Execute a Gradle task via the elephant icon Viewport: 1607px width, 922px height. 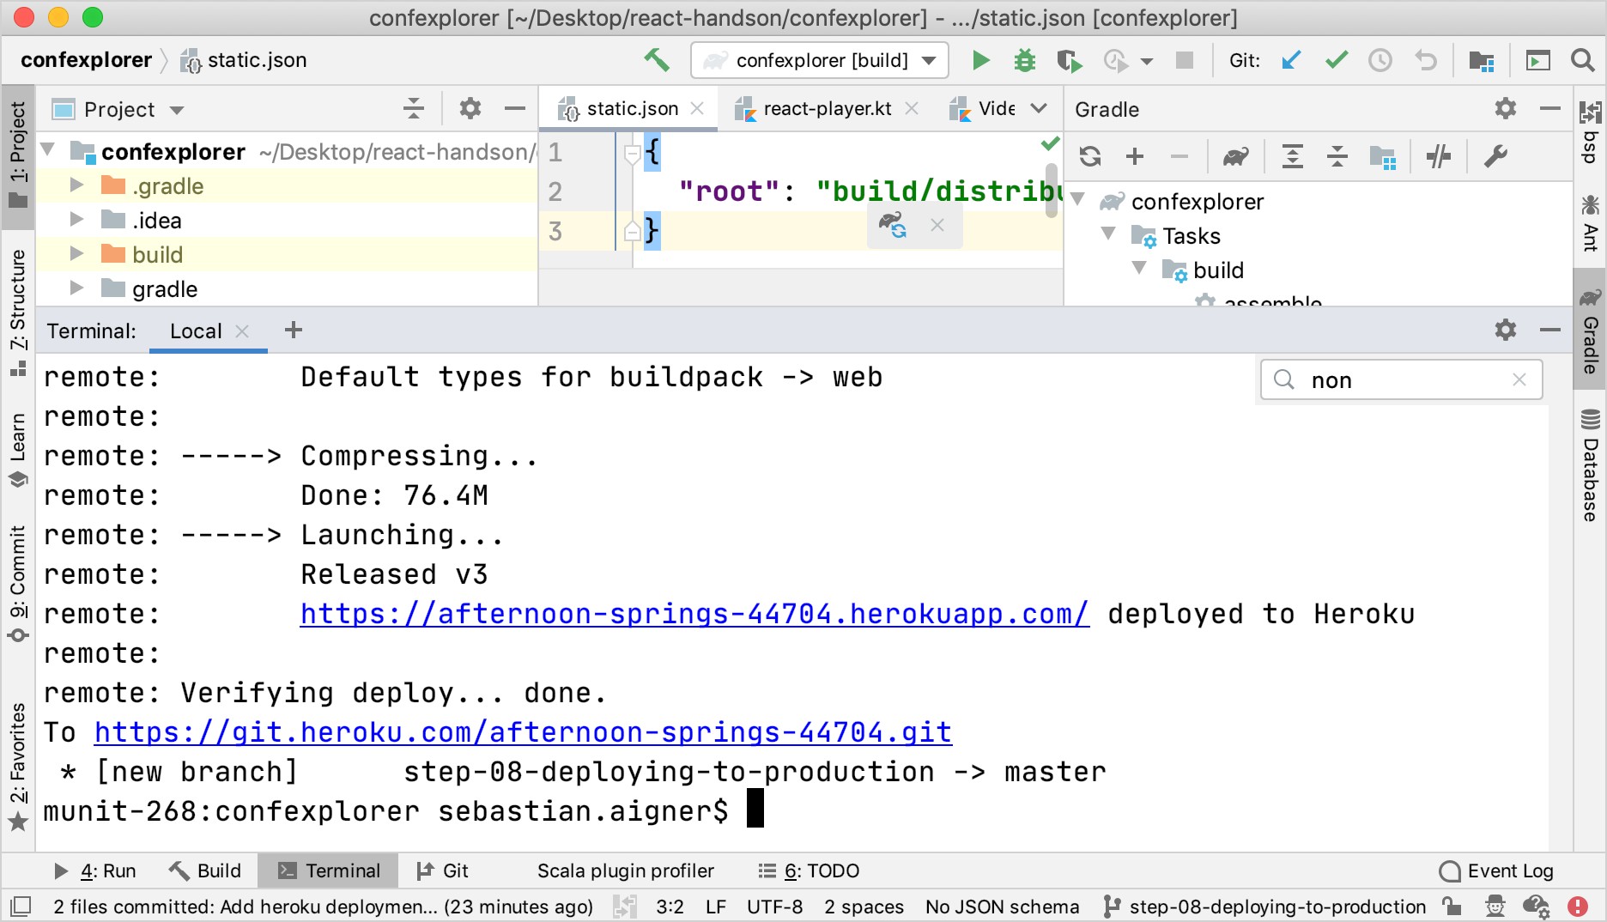pos(1234,156)
